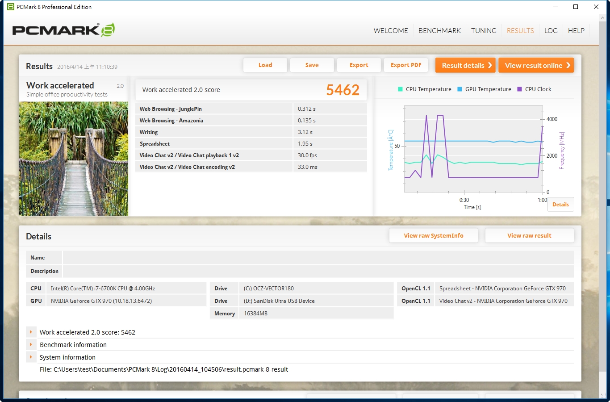The image size is (610, 402).
Task: Click the temperature and clock chart
Action: pyautogui.click(x=474, y=149)
